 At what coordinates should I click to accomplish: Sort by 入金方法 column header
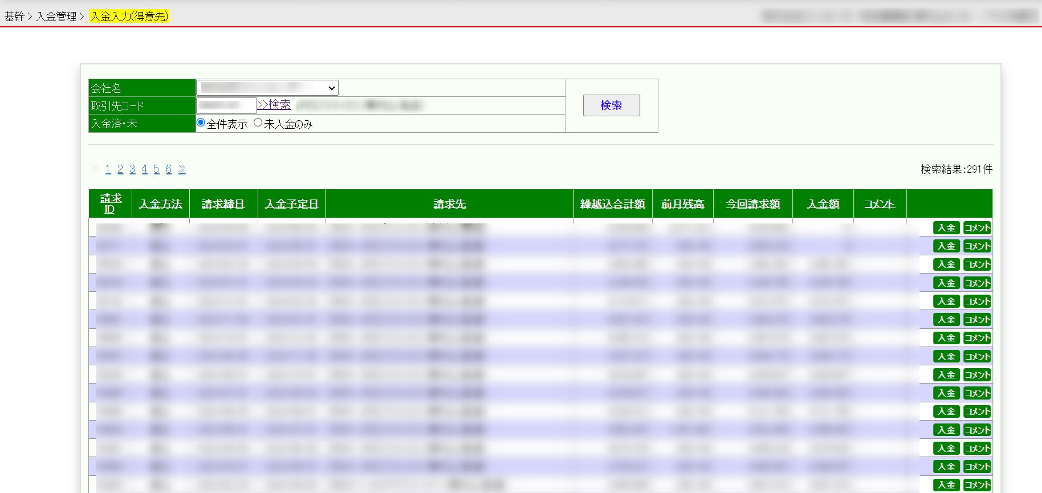[x=161, y=204]
